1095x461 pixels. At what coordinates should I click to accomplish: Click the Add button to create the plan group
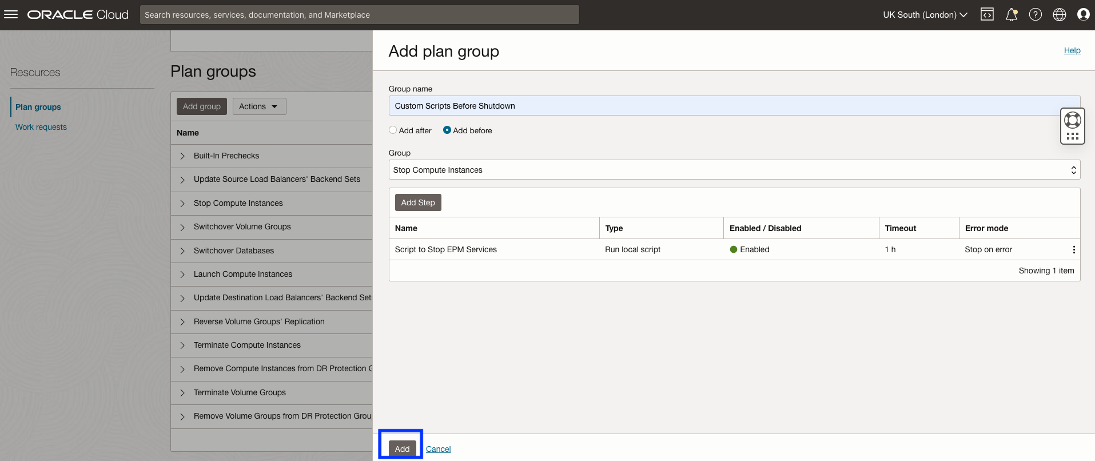(x=402, y=449)
